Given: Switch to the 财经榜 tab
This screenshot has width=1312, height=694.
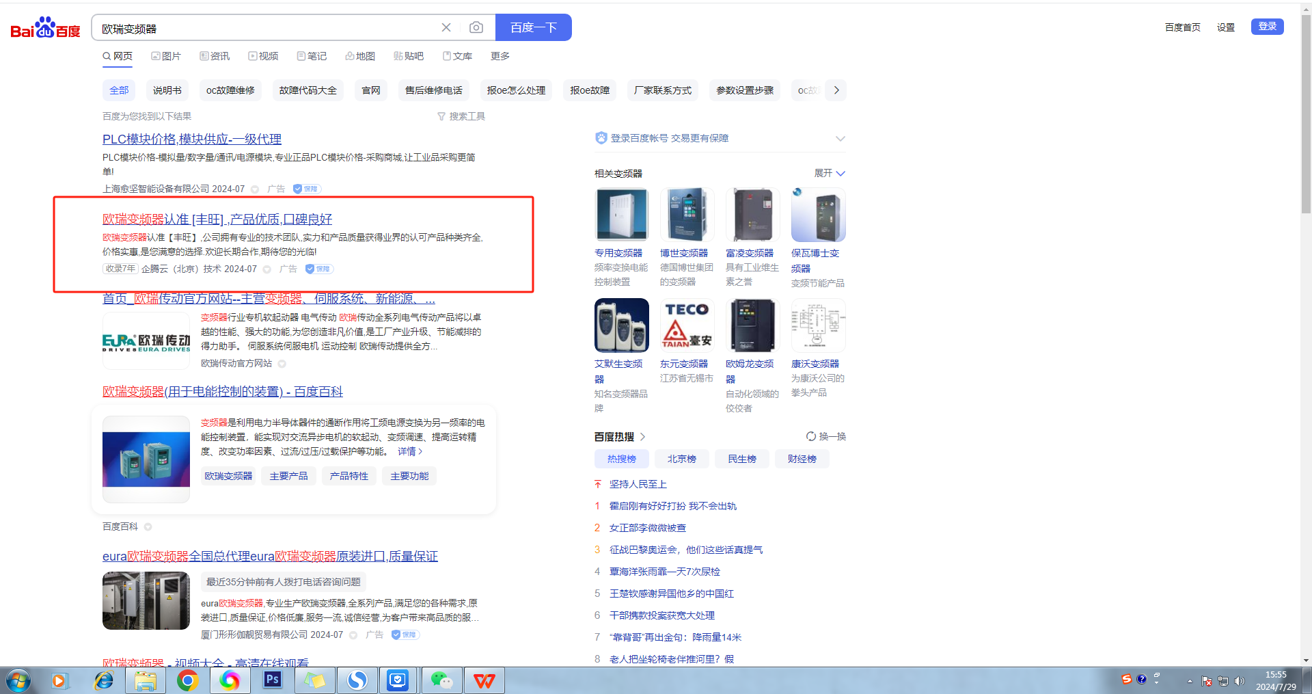Looking at the screenshot, I should pyautogui.click(x=802, y=459).
